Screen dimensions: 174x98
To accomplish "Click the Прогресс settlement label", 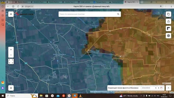I will pyautogui.click(x=110, y=34).
